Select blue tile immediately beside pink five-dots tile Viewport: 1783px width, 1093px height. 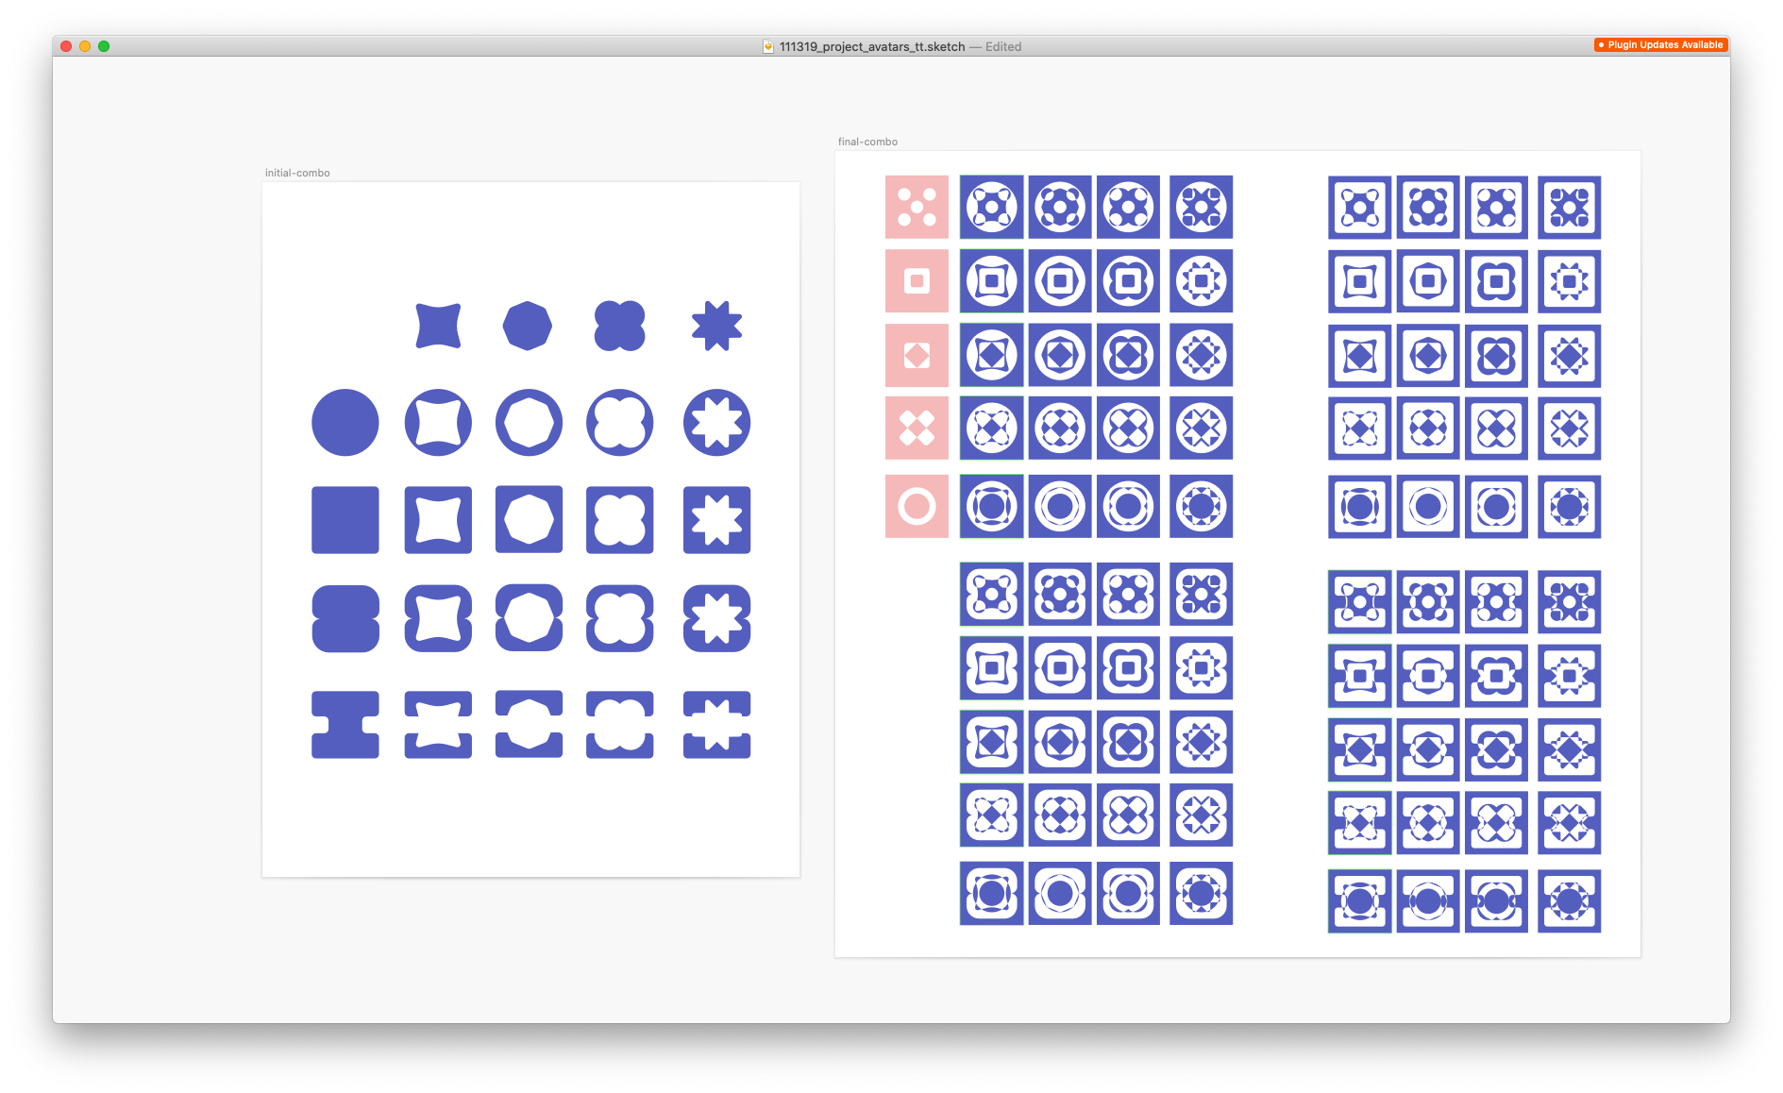992,207
